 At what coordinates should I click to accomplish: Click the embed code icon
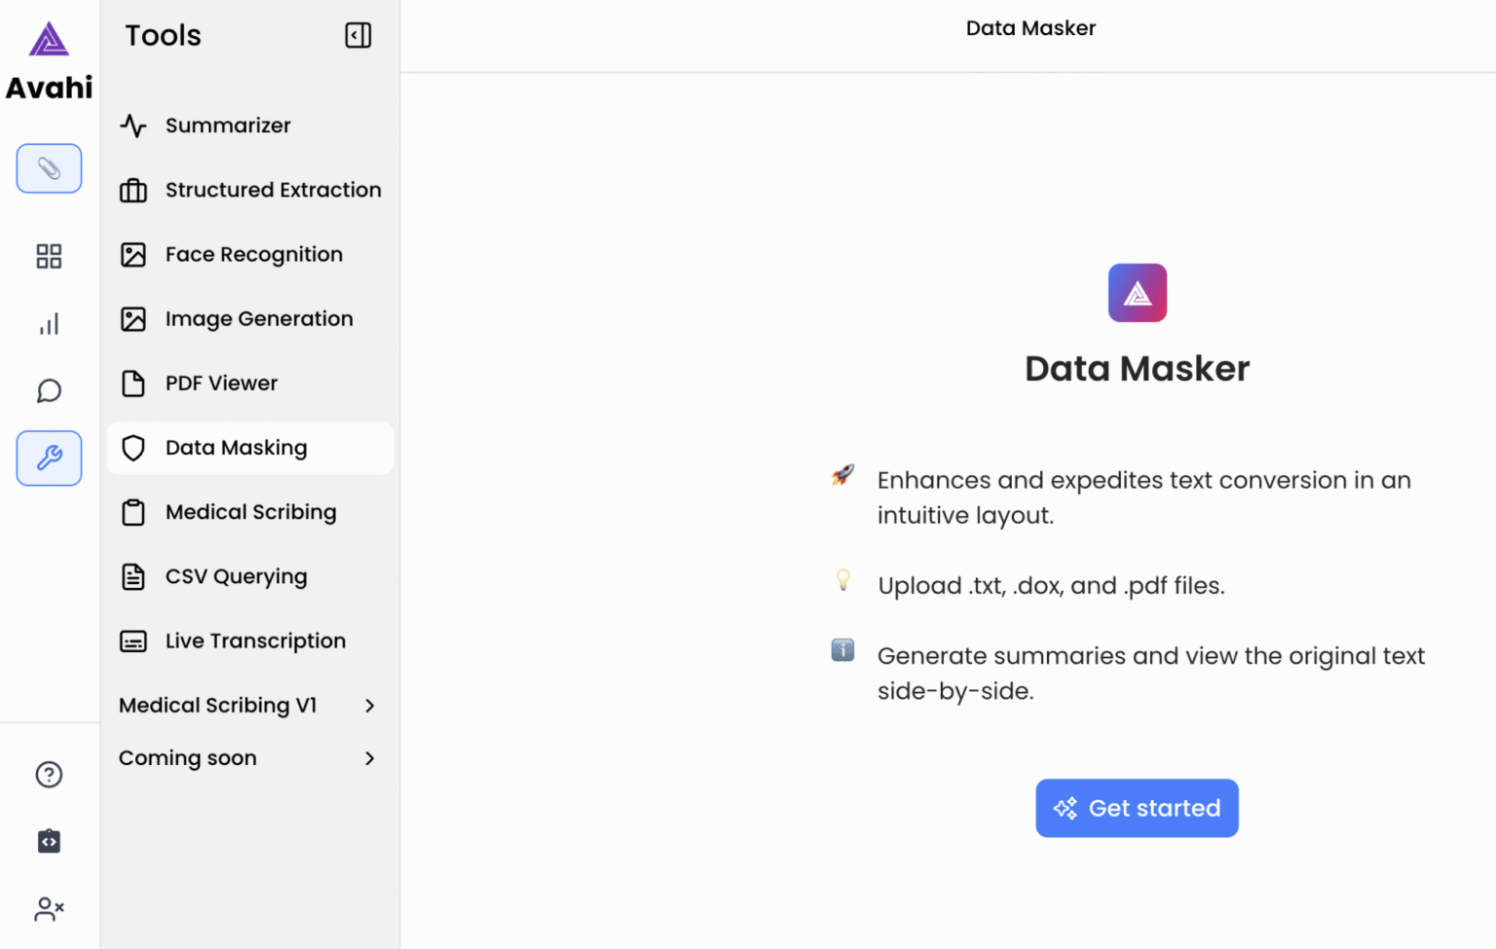click(x=49, y=841)
